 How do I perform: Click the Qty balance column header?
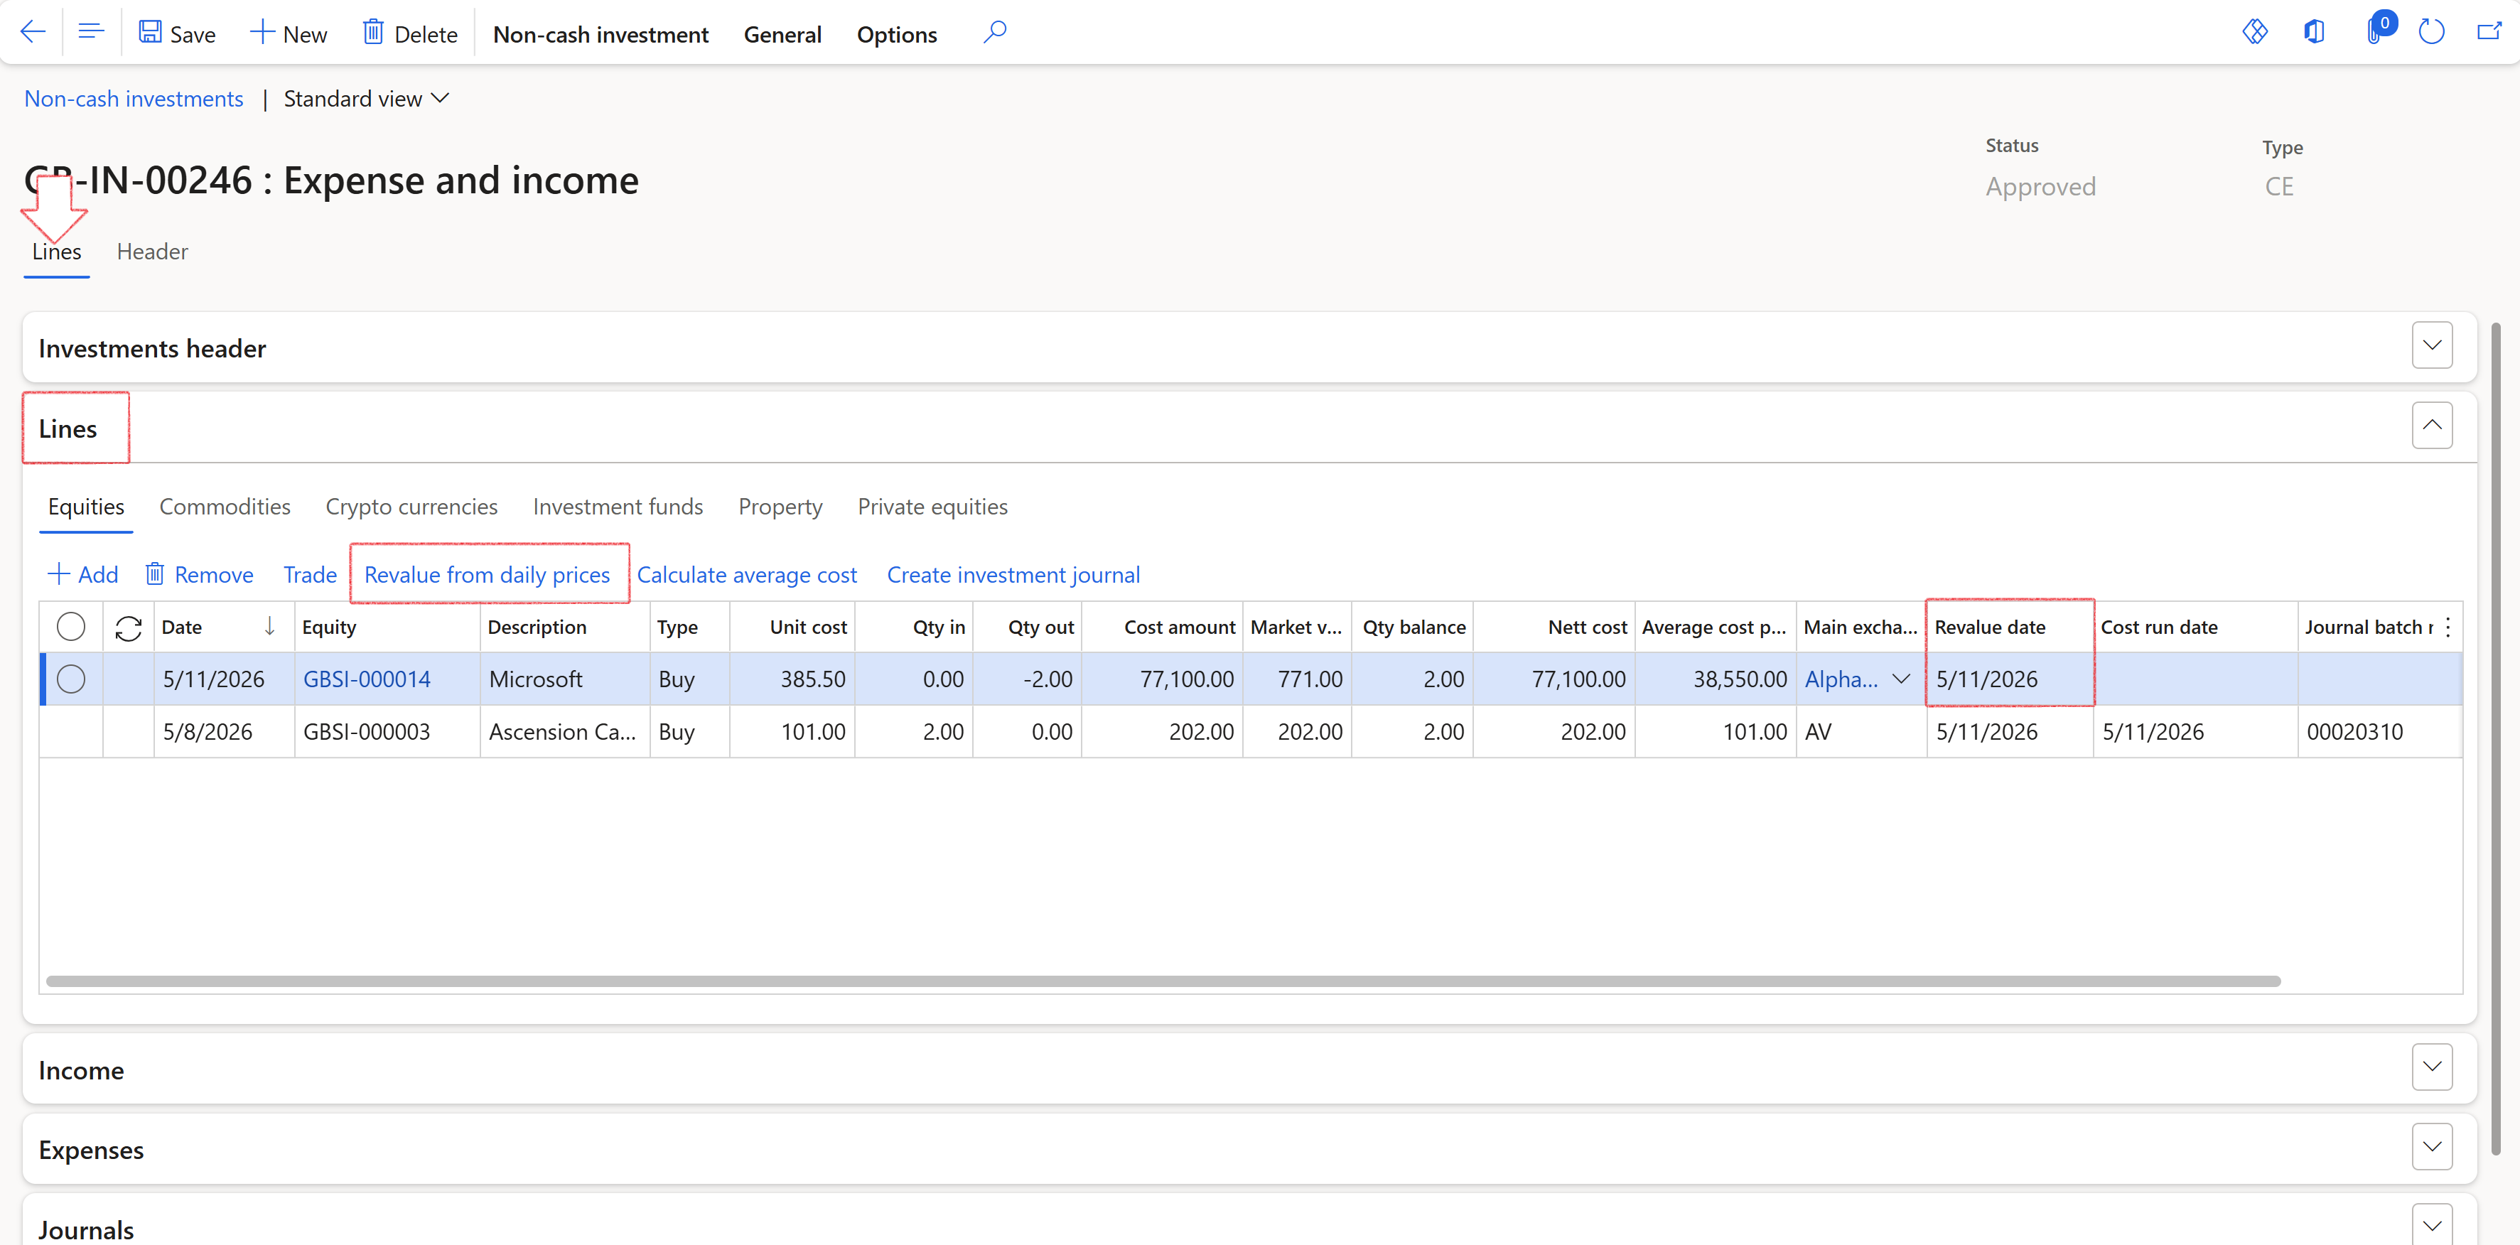(1411, 627)
